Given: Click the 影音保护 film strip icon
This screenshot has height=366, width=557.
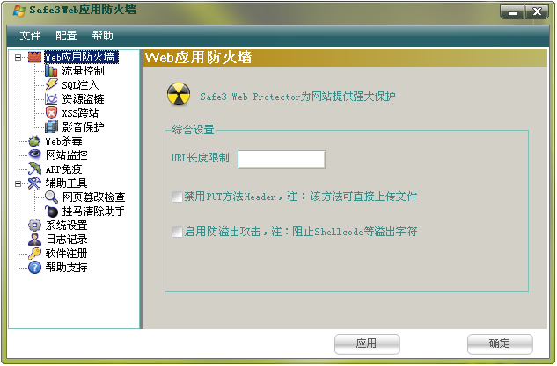Looking at the screenshot, I should pos(51,127).
